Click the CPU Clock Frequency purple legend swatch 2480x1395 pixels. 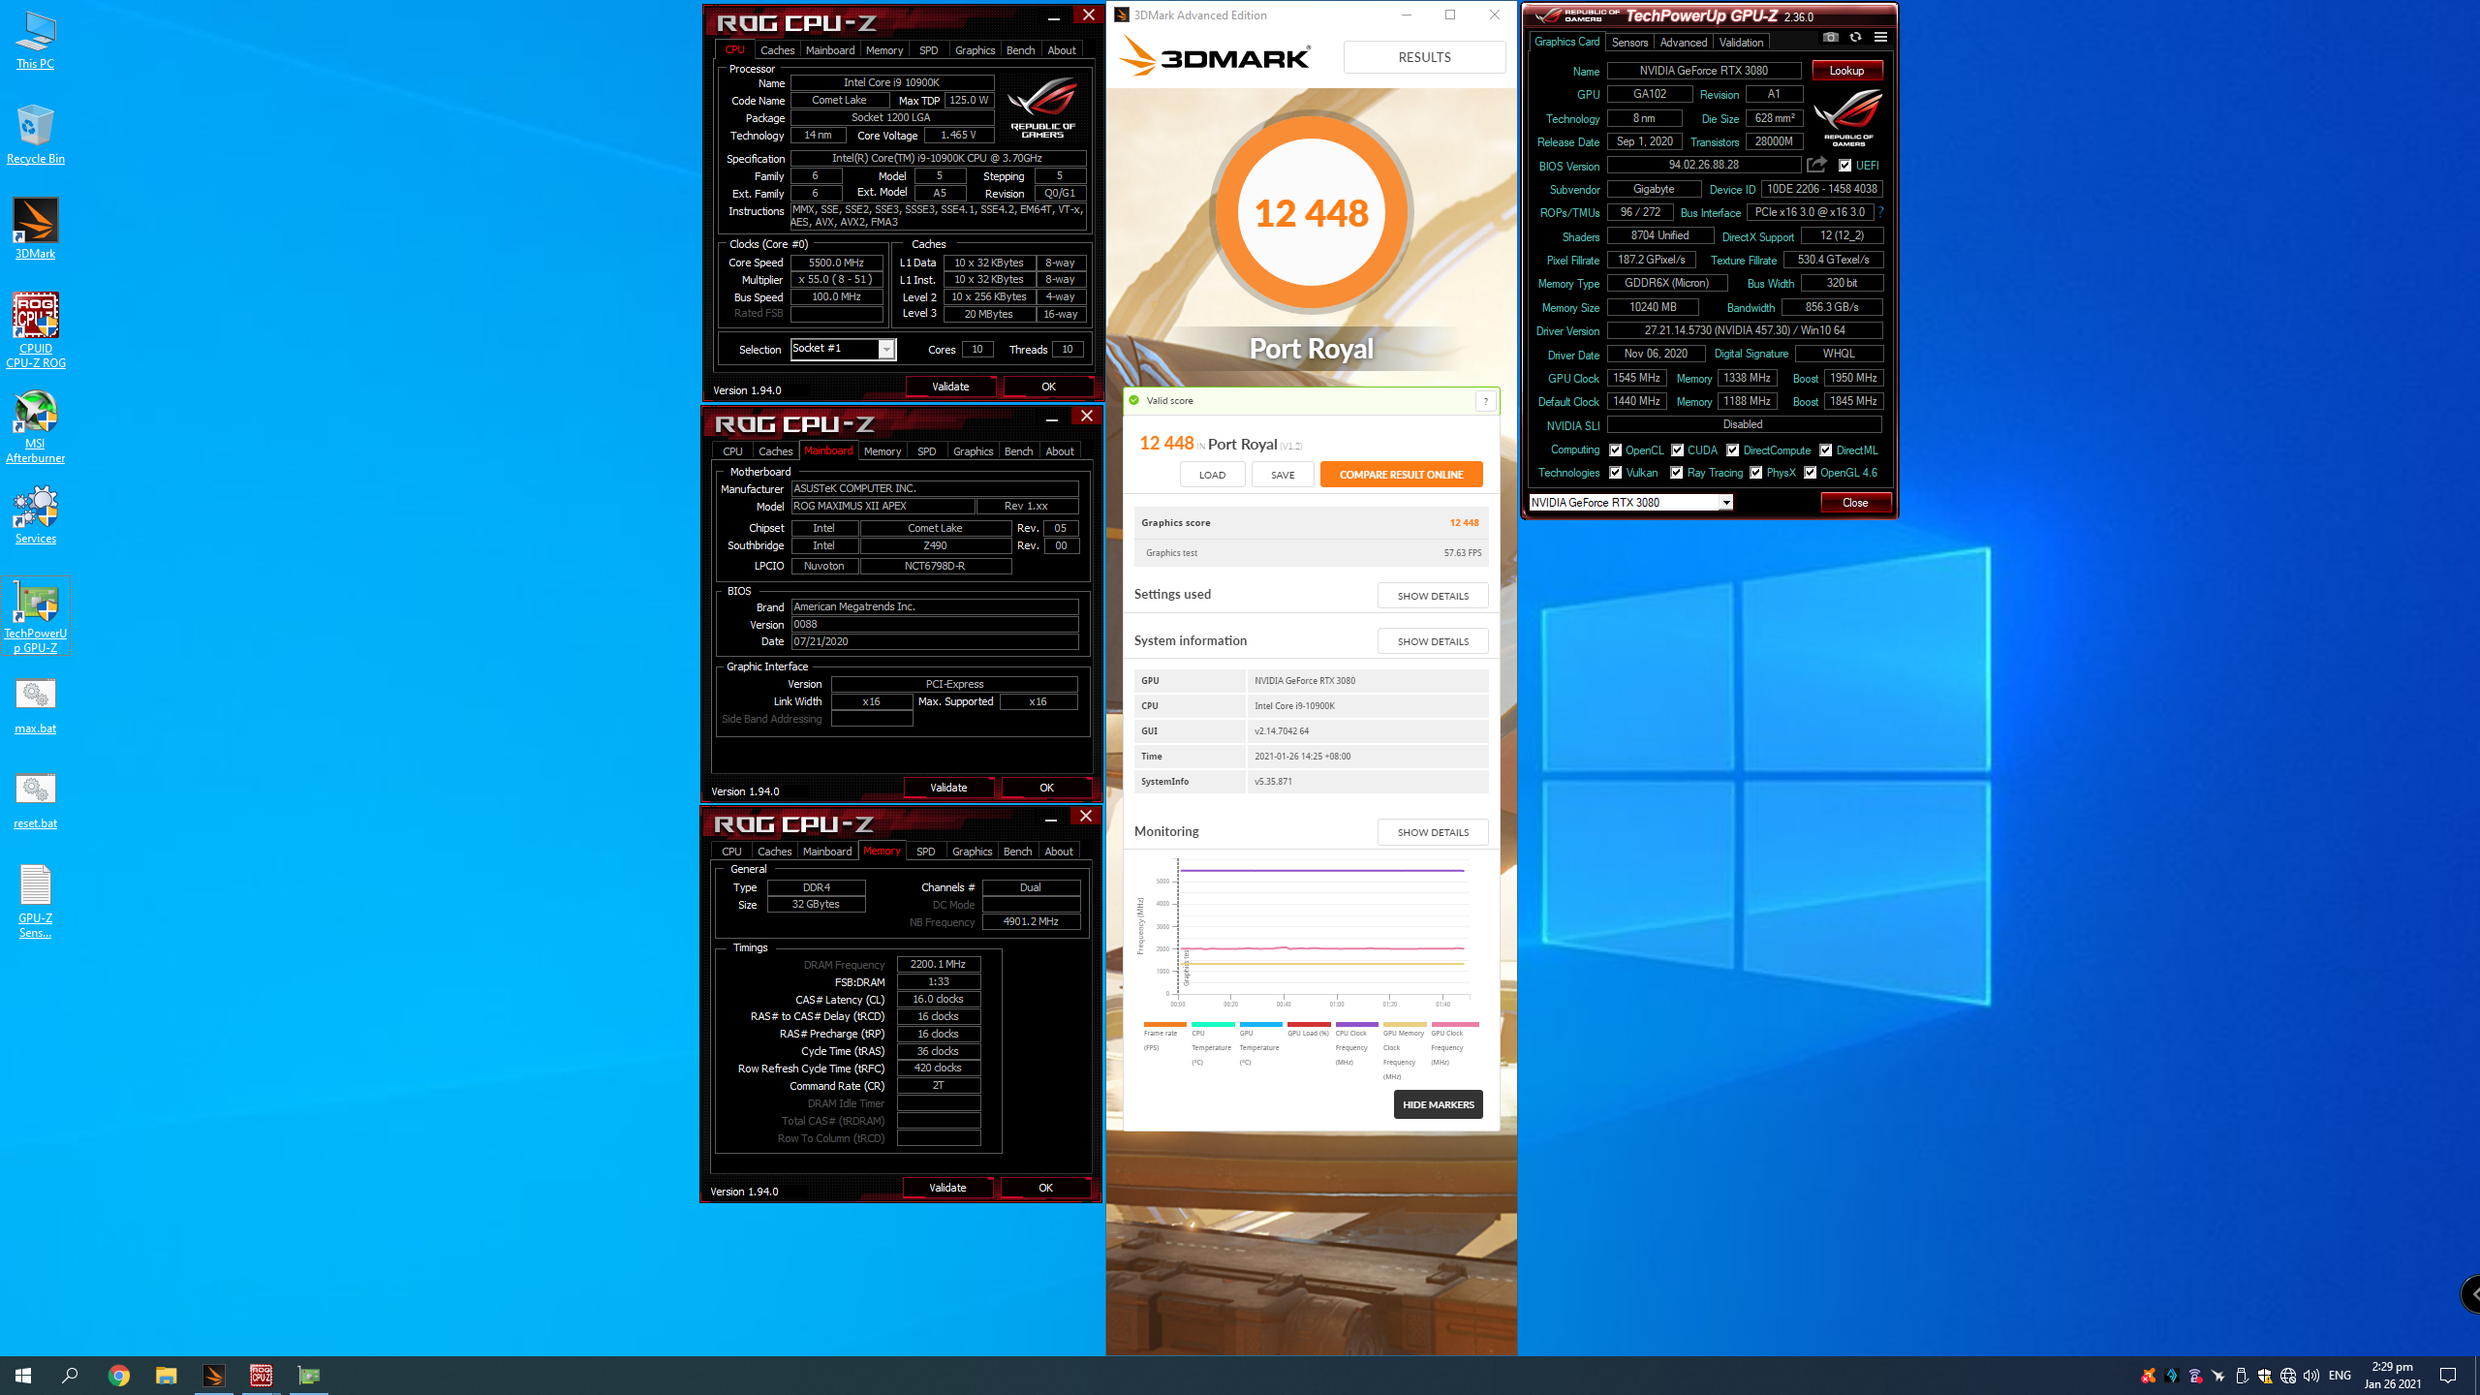point(1356,1024)
